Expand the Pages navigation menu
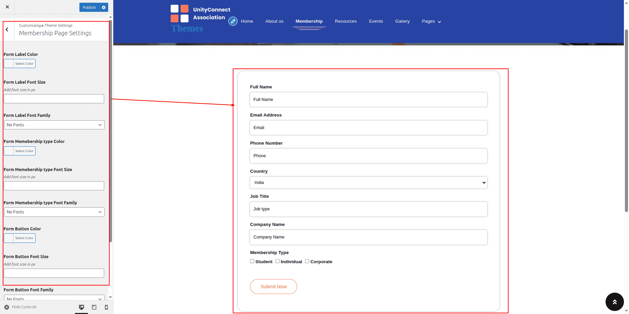The height and width of the screenshot is (314, 629). pos(431,21)
